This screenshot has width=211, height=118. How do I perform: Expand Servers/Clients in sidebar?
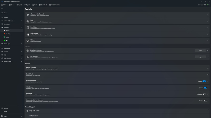(x=22, y=62)
